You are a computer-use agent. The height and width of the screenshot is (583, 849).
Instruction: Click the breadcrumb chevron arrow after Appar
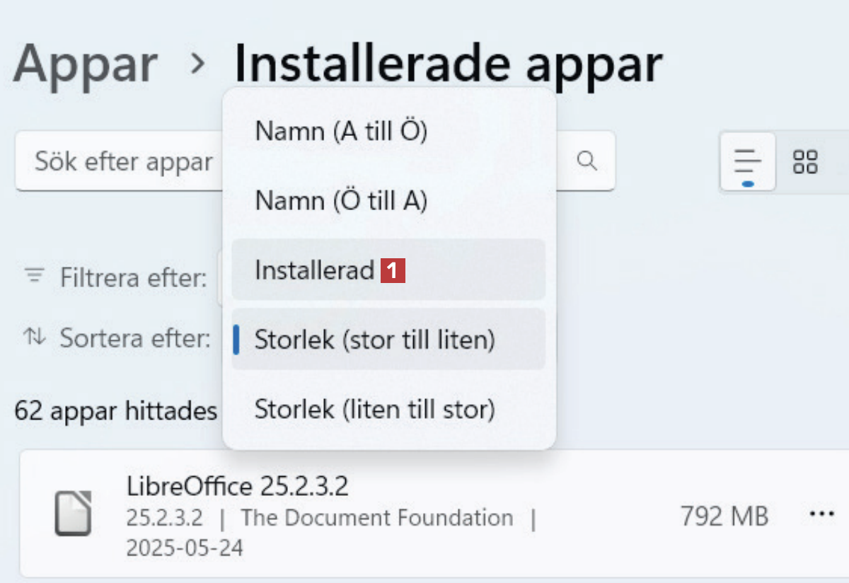click(197, 64)
